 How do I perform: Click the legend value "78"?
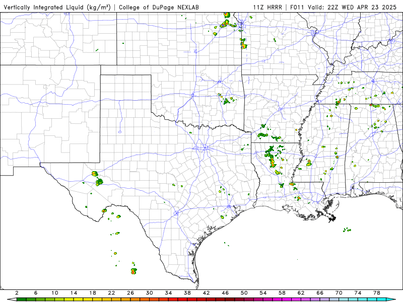pos(377,293)
